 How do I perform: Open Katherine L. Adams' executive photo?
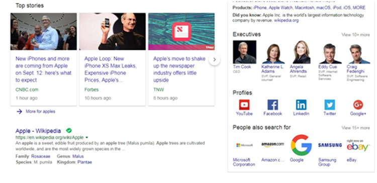pyautogui.click(x=273, y=53)
